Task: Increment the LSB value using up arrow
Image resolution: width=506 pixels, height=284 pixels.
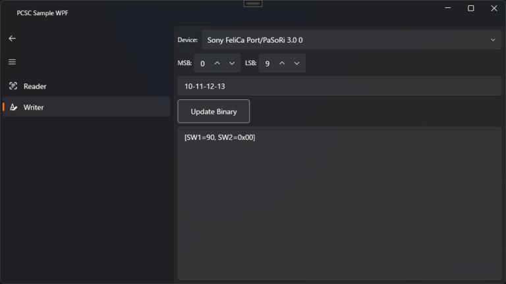Action: [282, 63]
